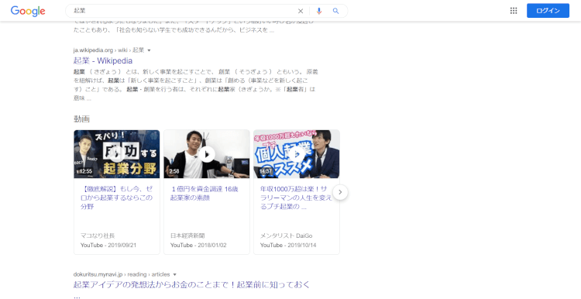This screenshot has height=299, width=581.
Task: Play the 成功する起業分野 video thumbnail
Action: (x=117, y=154)
